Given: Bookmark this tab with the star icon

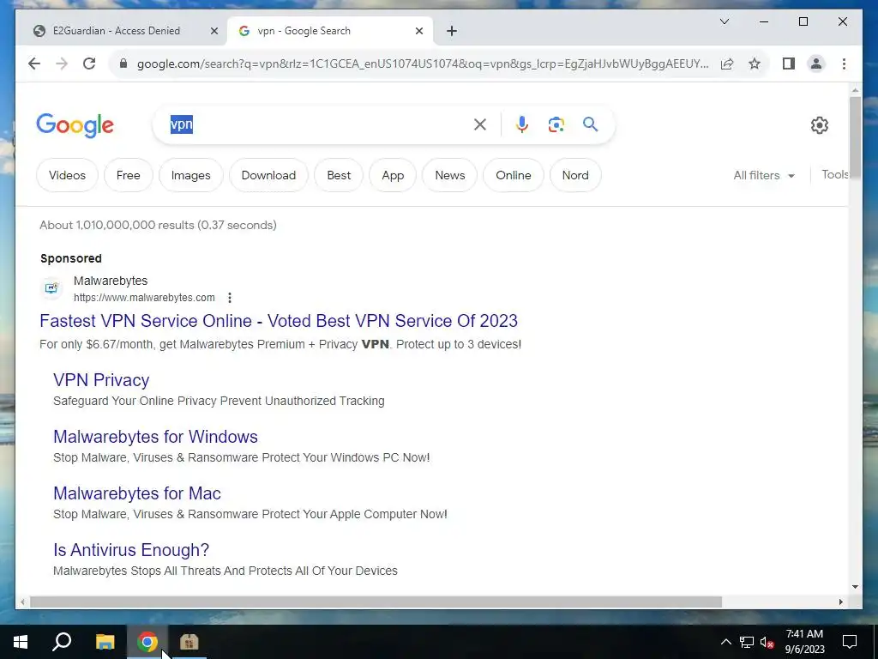Looking at the screenshot, I should click(x=755, y=63).
